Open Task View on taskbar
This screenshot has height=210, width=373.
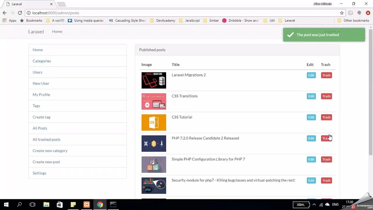coord(33,204)
